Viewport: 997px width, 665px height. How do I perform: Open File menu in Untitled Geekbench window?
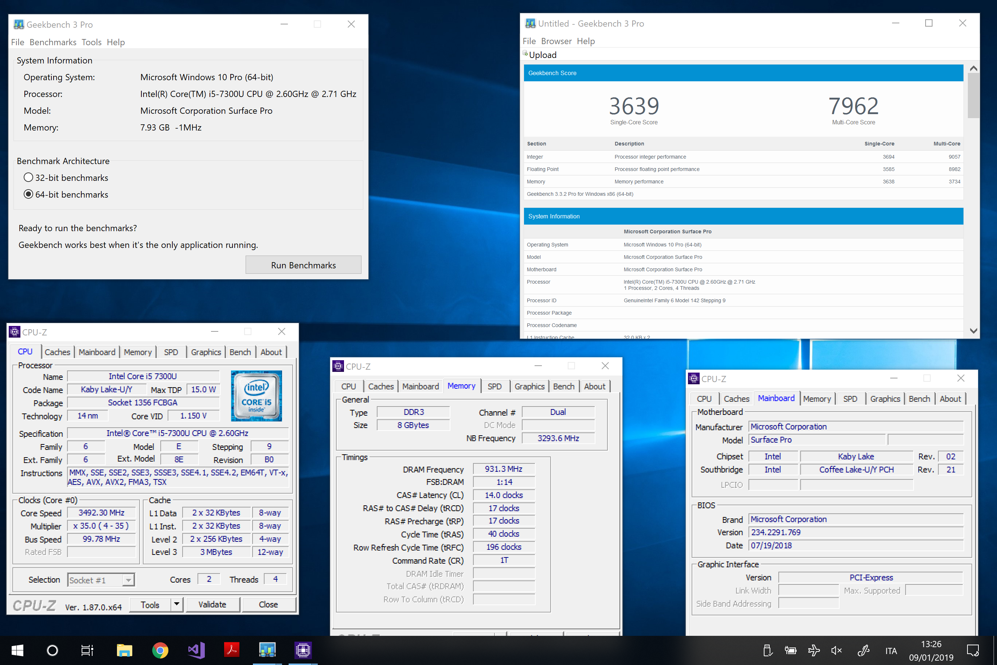pos(529,41)
